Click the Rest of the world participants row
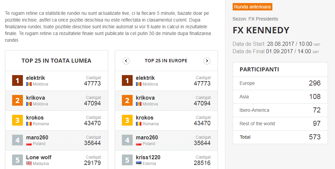This screenshot has height=169, width=335. [280, 124]
